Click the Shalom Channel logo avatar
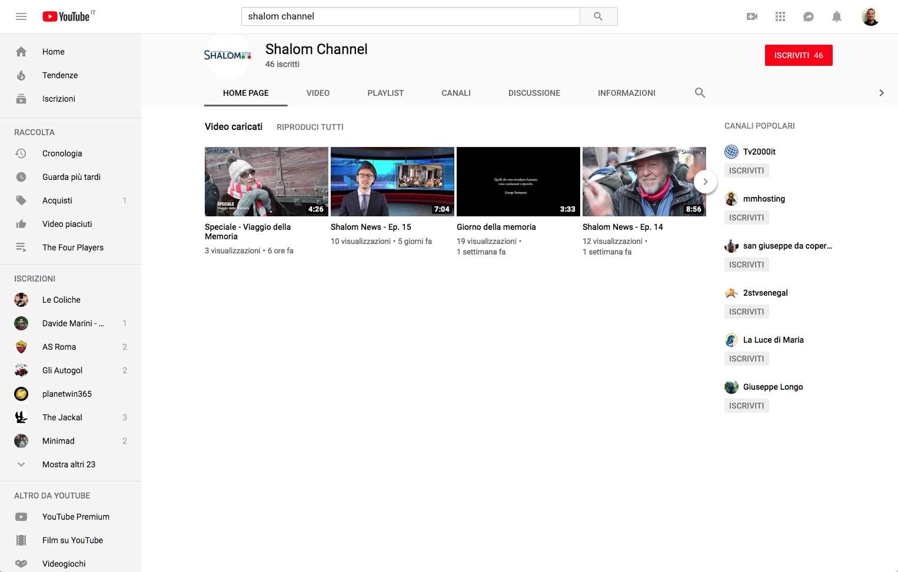The width and height of the screenshot is (898, 572). (x=228, y=55)
